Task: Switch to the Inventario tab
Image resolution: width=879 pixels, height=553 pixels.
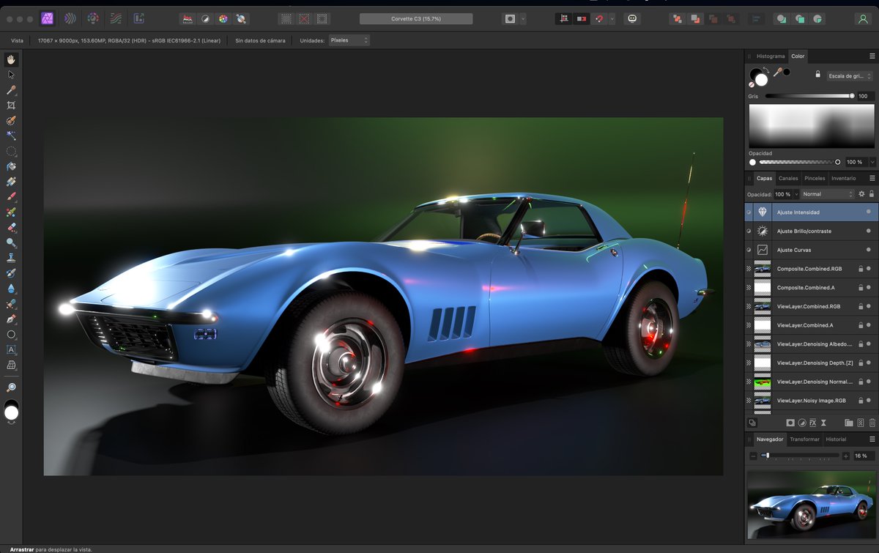Action: coord(843,178)
